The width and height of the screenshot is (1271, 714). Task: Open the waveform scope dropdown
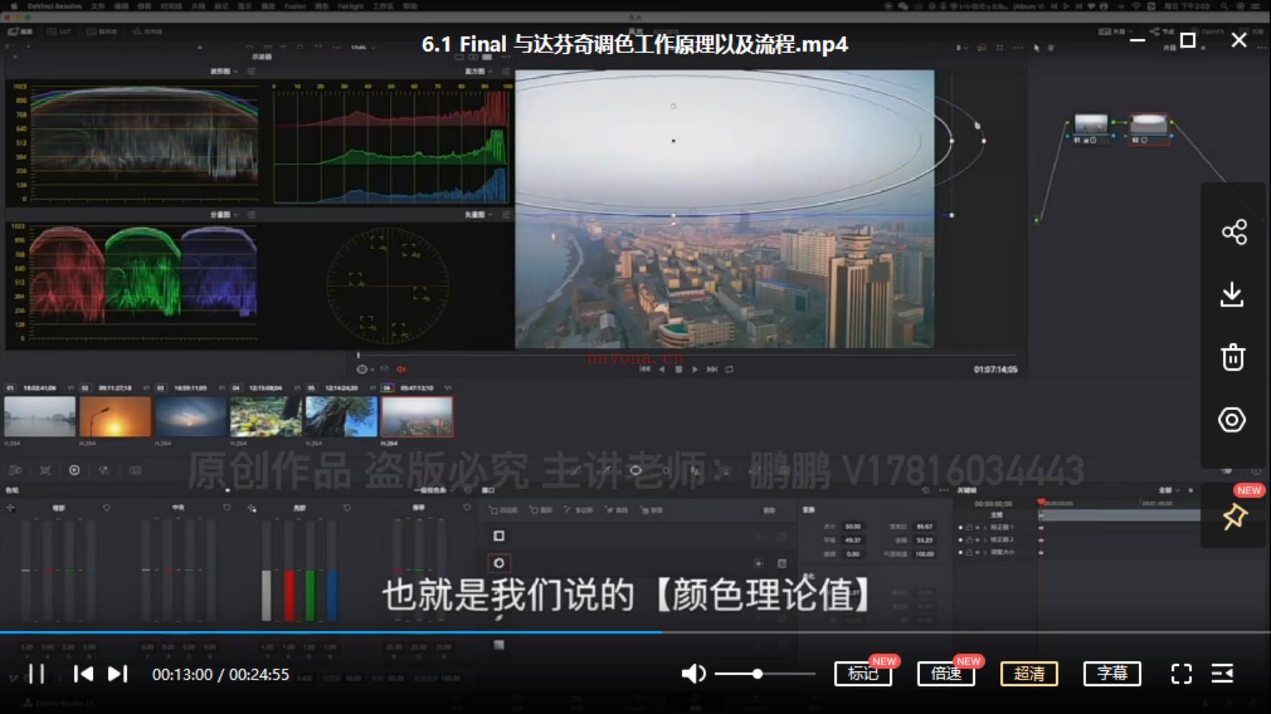pyautogui.click(x=224, y=71)
